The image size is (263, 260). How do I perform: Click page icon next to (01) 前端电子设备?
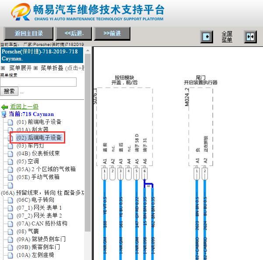point(10,122)
